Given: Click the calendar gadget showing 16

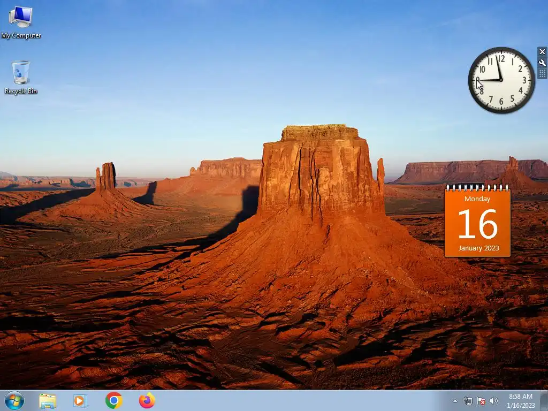Looking at the screenshot, I should (x=477, y=221).
